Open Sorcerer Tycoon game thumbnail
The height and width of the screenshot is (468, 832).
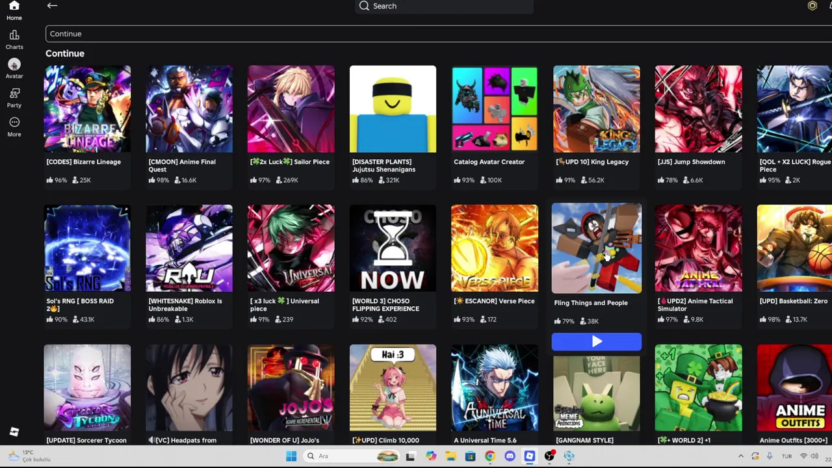[87, 387]
